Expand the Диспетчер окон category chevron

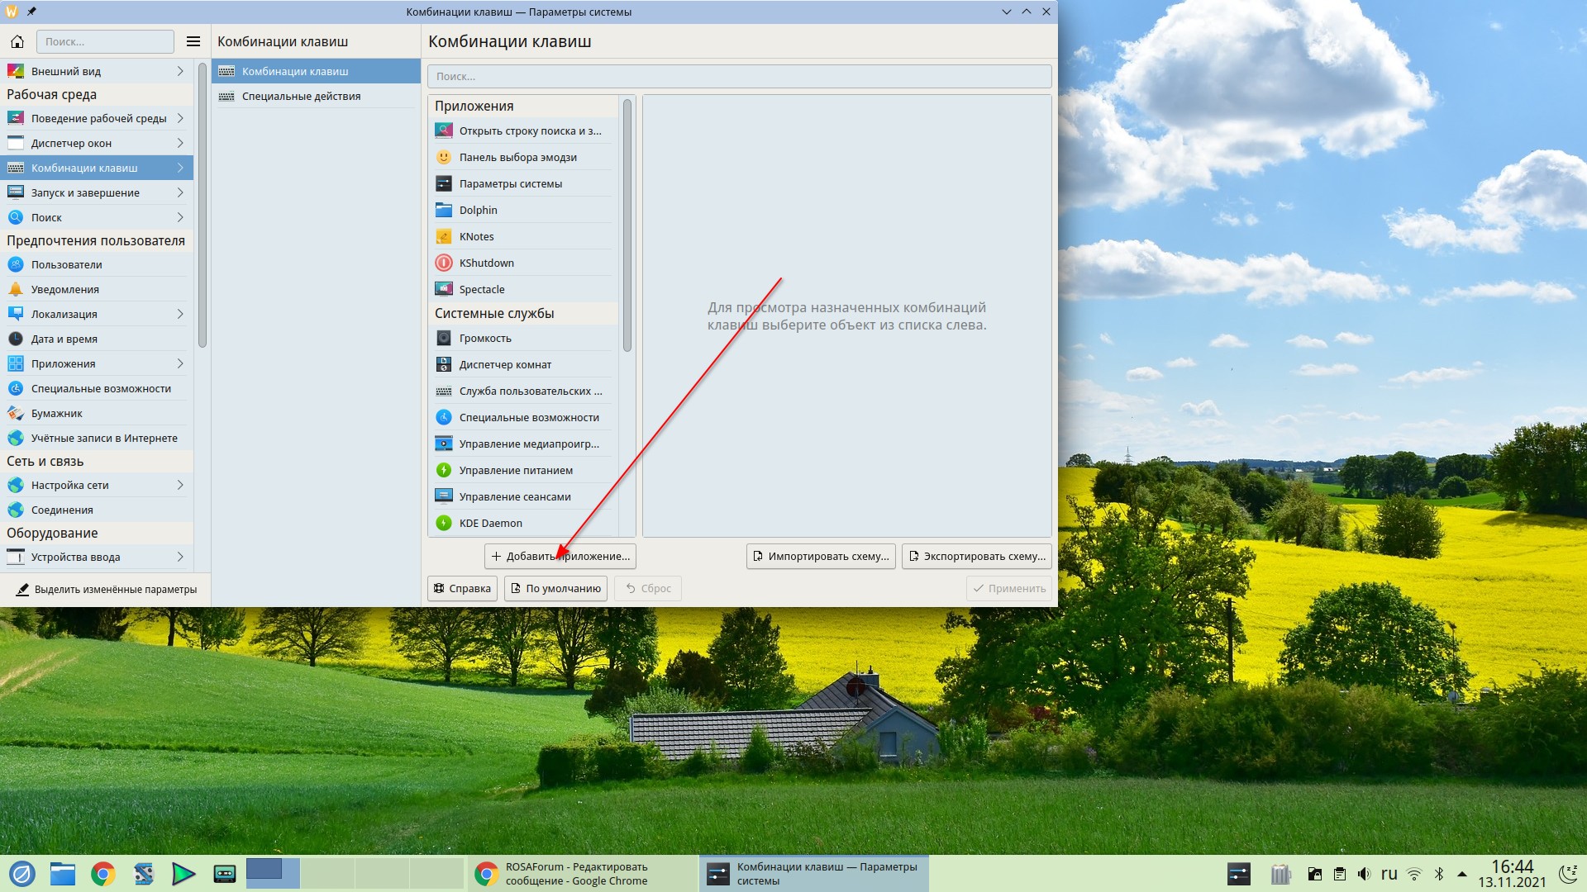(x=179, y=143)
